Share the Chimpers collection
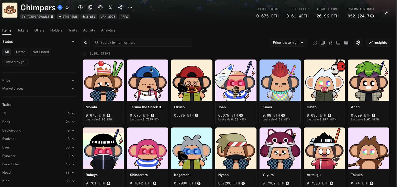This screenshot has height=187, width=397. pyautogui.click(x=120, y=7)
